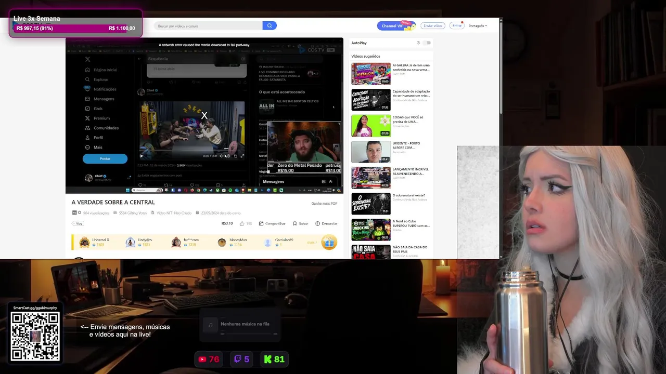Click the play button in the embedded video
666x374 pixels.
[x=142, y=156]
